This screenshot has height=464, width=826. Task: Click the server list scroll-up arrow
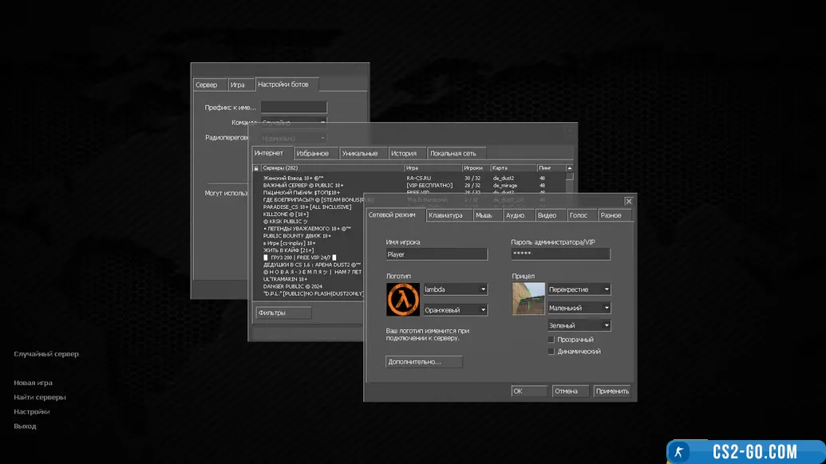pyautogui.click(x=569, y=168)
